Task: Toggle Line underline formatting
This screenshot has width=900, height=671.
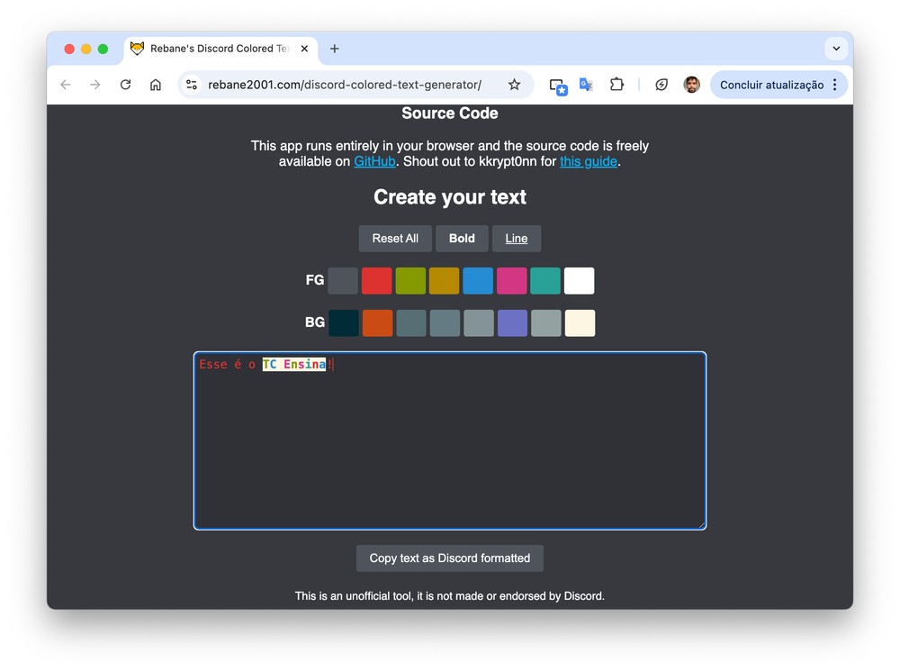Action: 517,239
